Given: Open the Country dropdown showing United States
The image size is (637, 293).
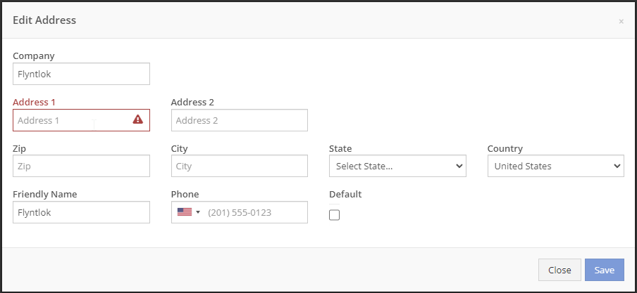Looking at the screenshot, I should tap(556, 166).
